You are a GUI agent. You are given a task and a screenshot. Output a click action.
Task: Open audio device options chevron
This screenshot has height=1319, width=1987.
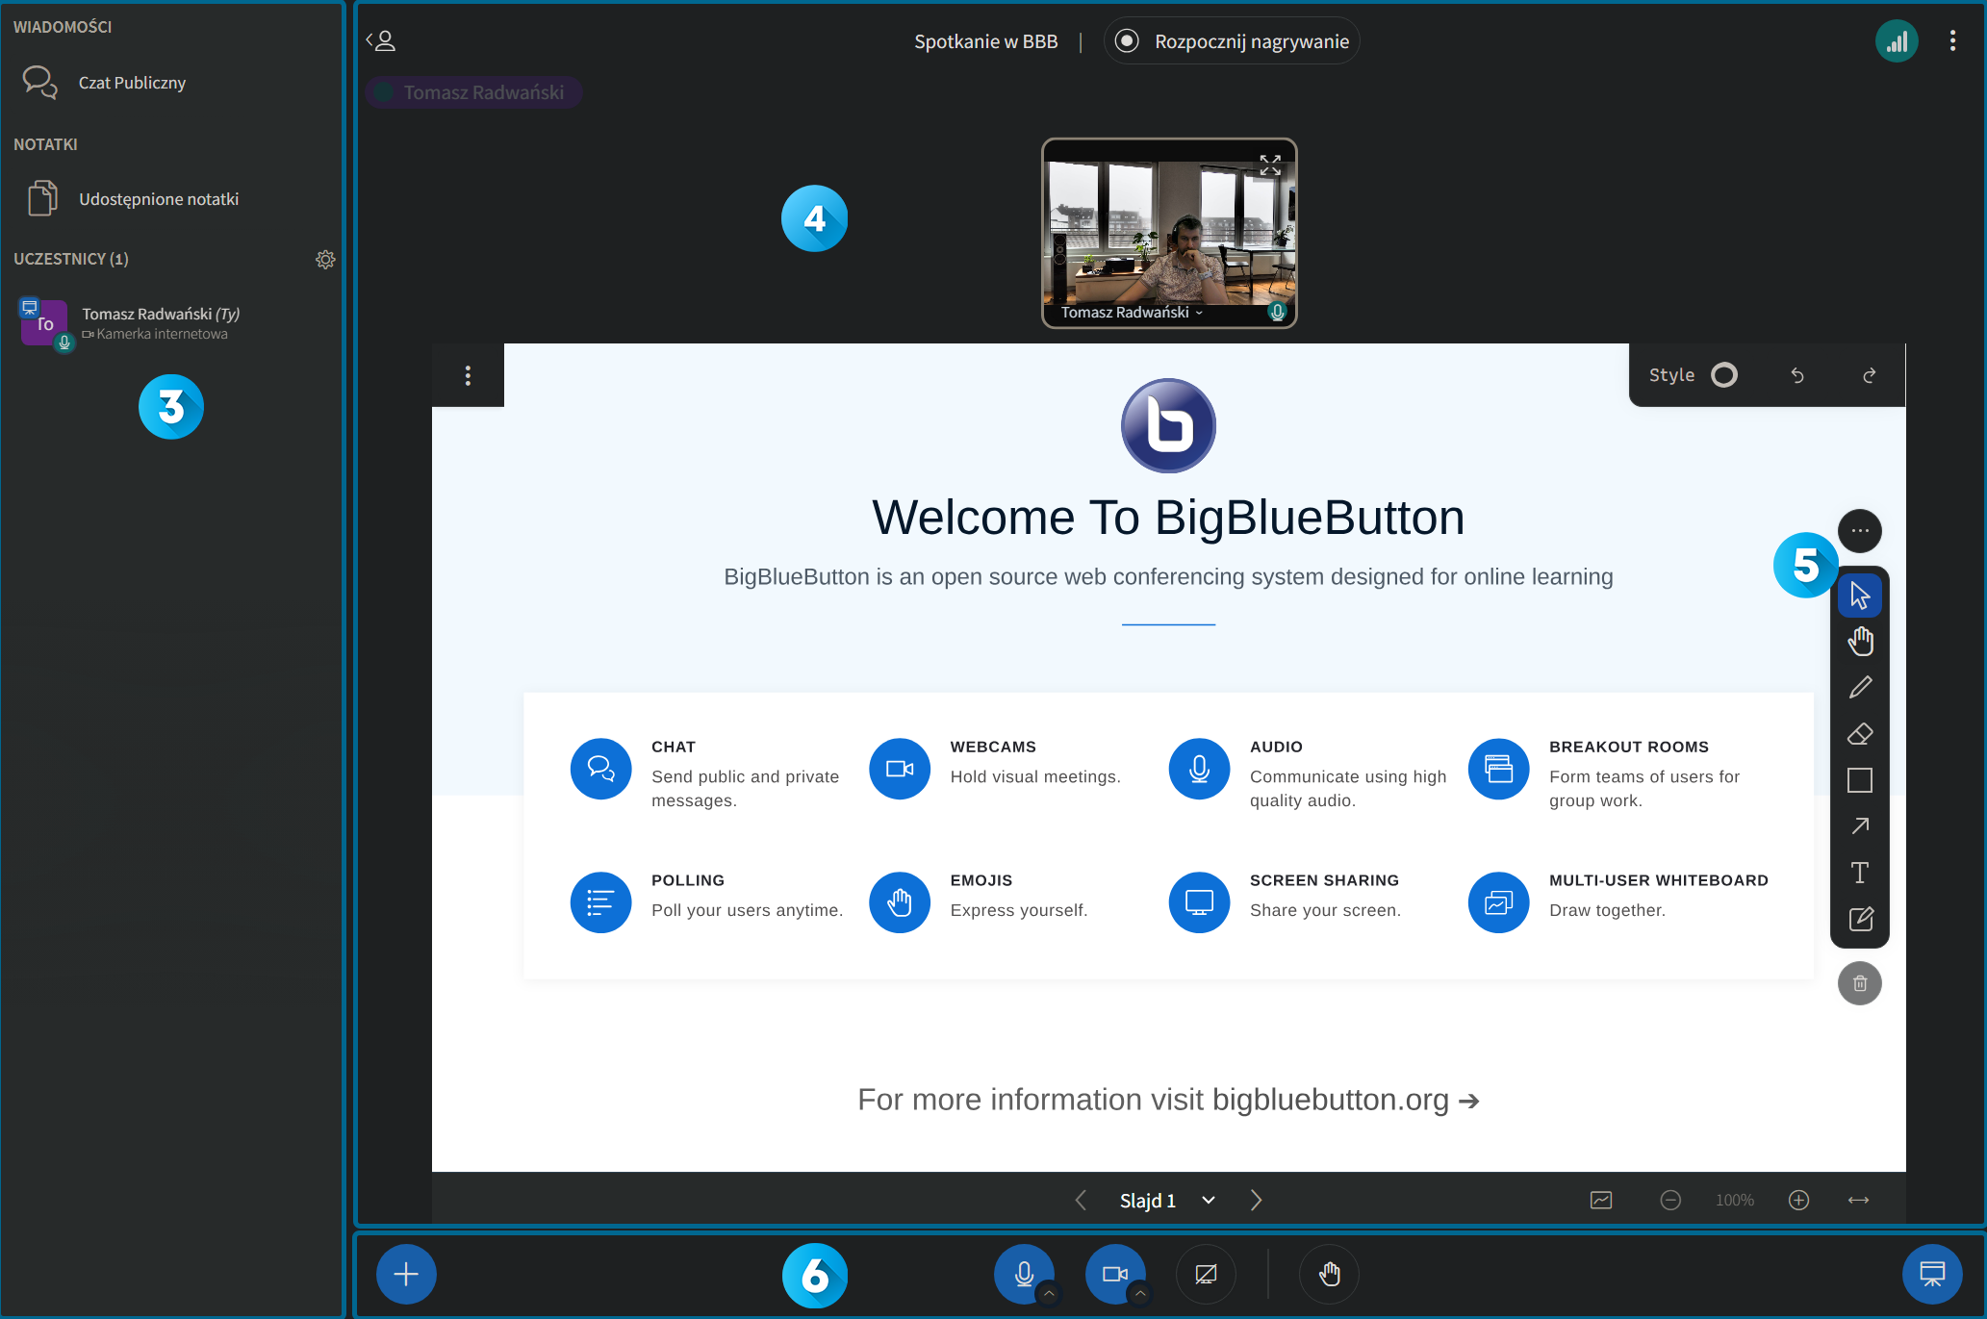[x=1049, y=1293]
